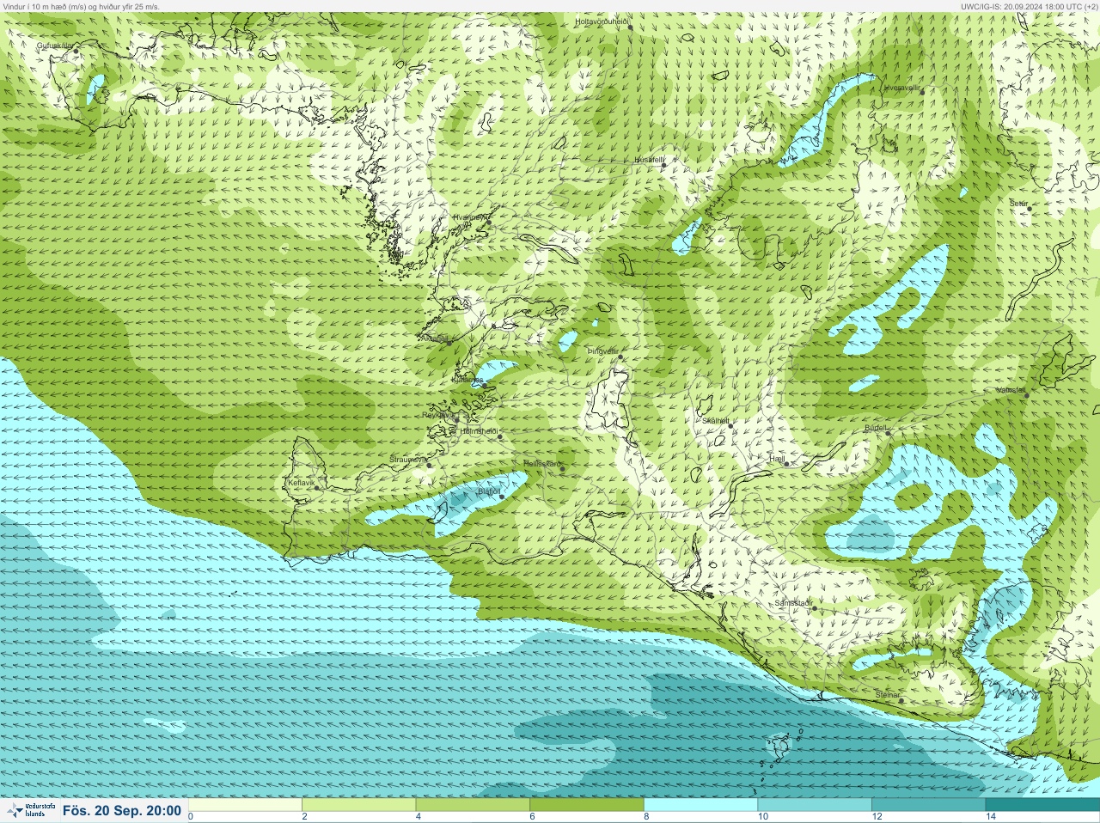Click the legend scale value 14

pos(991,817)
